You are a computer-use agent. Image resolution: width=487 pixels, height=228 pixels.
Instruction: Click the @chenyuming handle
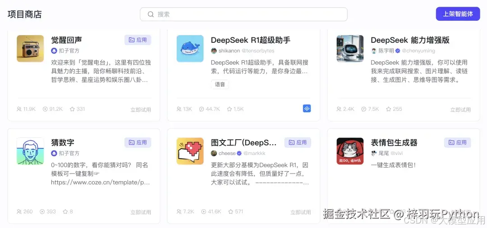418,50
